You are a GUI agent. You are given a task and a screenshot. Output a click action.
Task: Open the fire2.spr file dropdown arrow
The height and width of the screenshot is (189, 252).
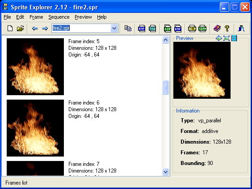point(114,28)
